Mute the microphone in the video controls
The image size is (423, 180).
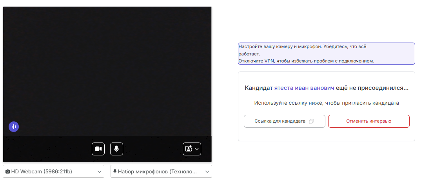(117, 149)
